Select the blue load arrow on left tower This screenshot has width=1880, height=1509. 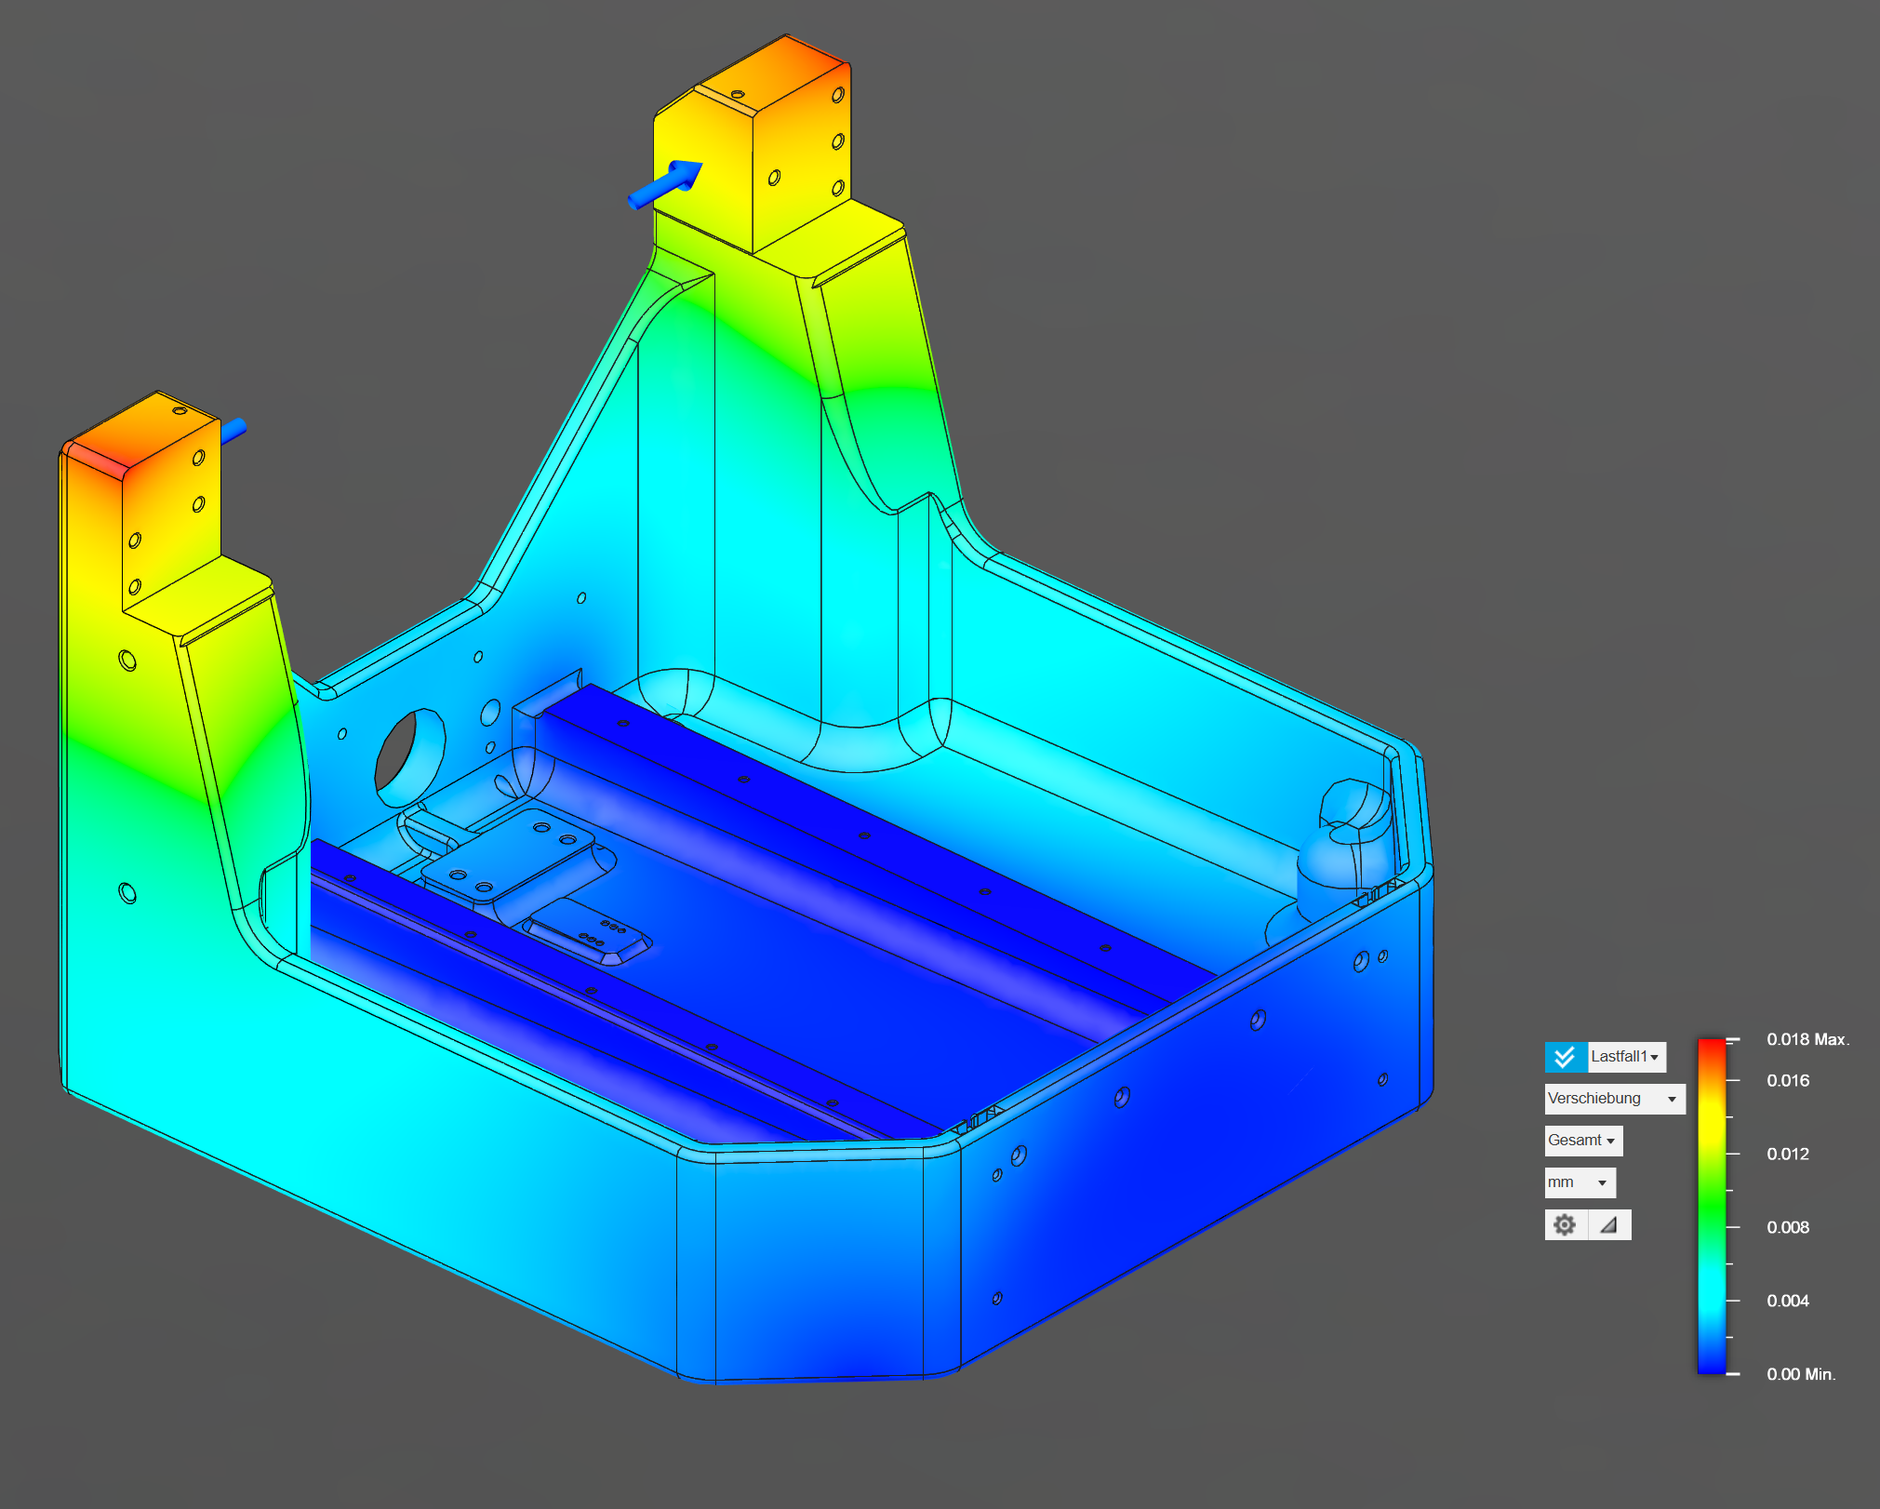tap(233, 431)
